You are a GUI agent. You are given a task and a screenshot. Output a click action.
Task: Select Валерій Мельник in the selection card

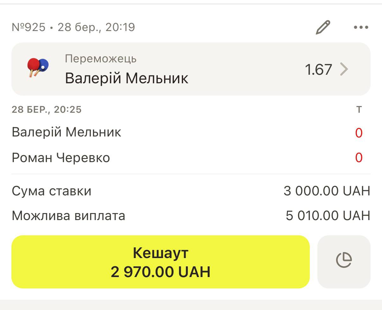[x=126, y=78]
